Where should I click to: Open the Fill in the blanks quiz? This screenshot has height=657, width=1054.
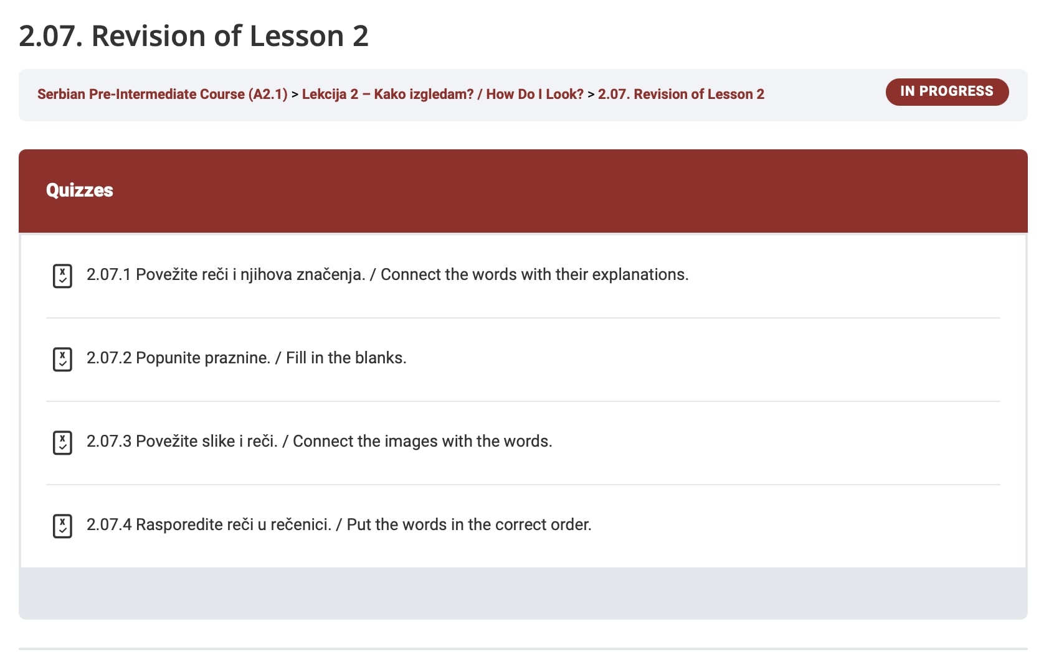[x=246, y=358]
